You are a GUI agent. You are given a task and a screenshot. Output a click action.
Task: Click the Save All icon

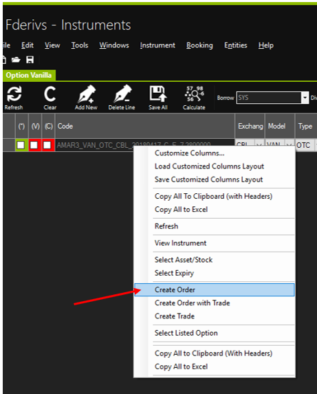point(158,98)
